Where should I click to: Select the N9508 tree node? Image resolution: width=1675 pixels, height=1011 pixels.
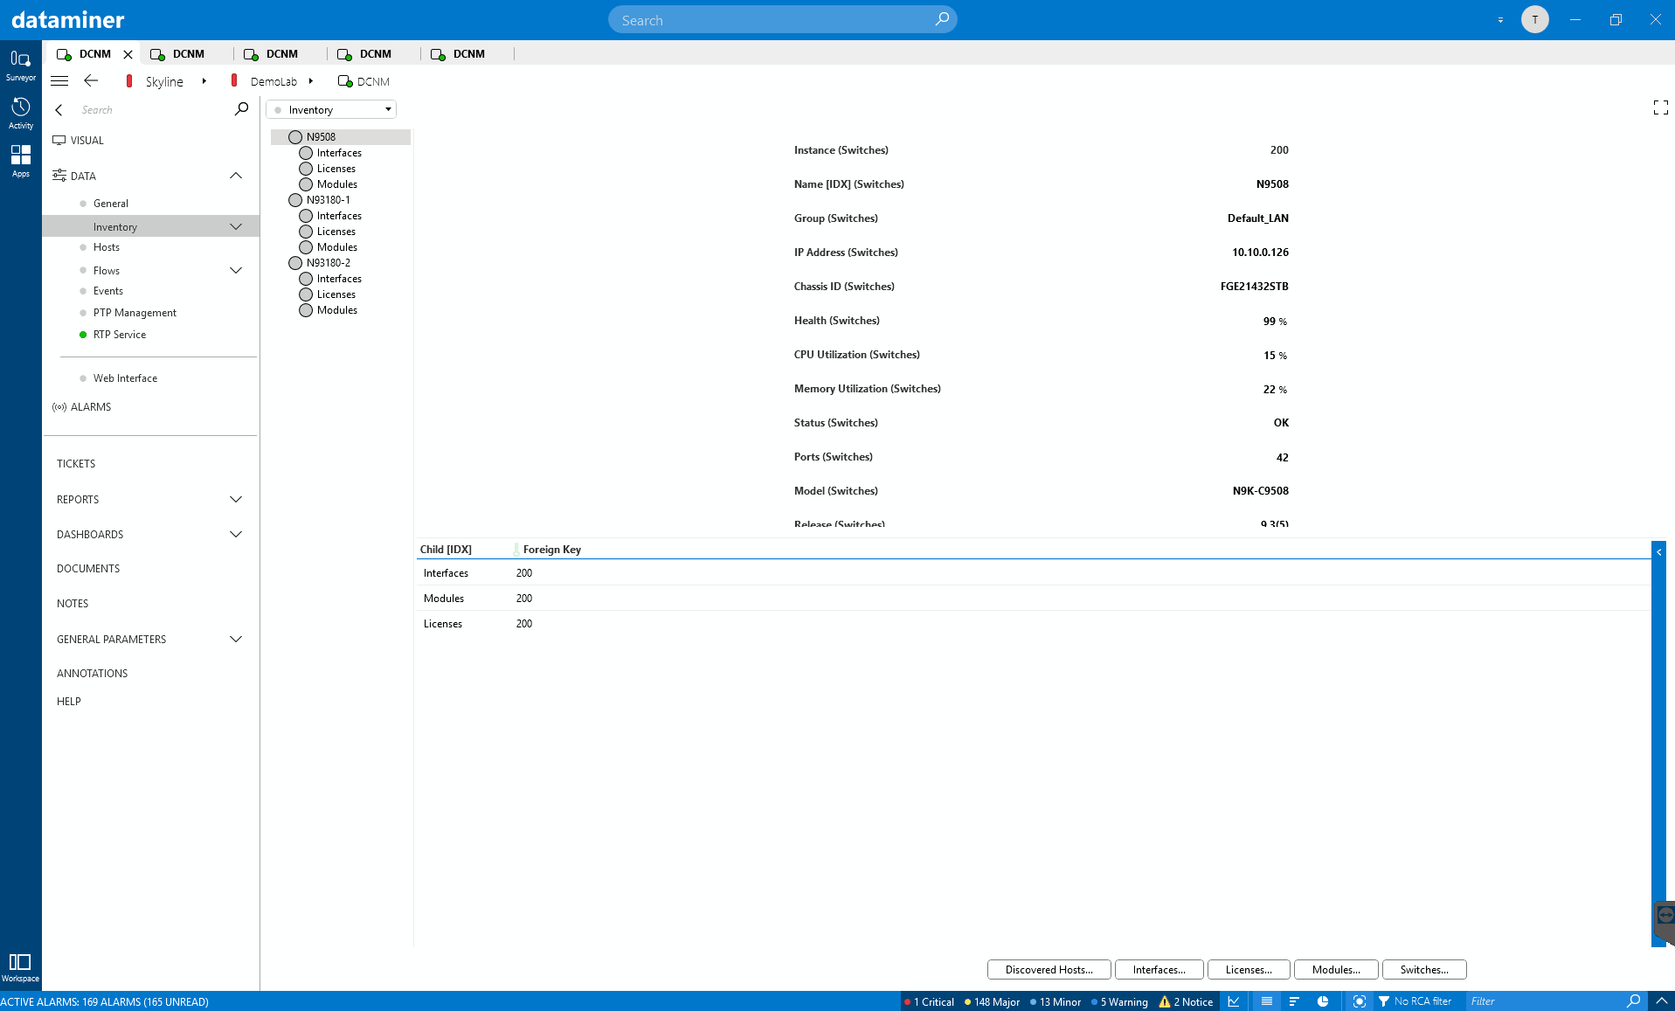tap(321, 137)
